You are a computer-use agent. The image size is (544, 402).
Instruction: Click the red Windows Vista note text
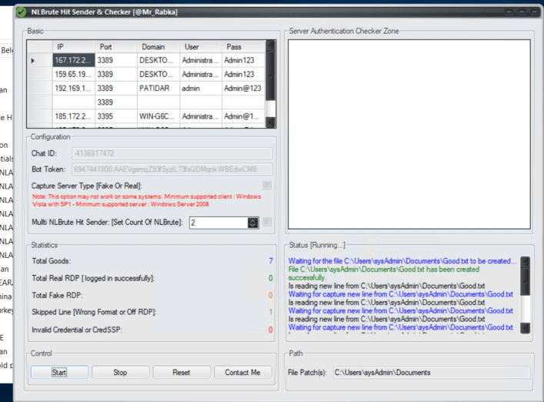(146, 200)
